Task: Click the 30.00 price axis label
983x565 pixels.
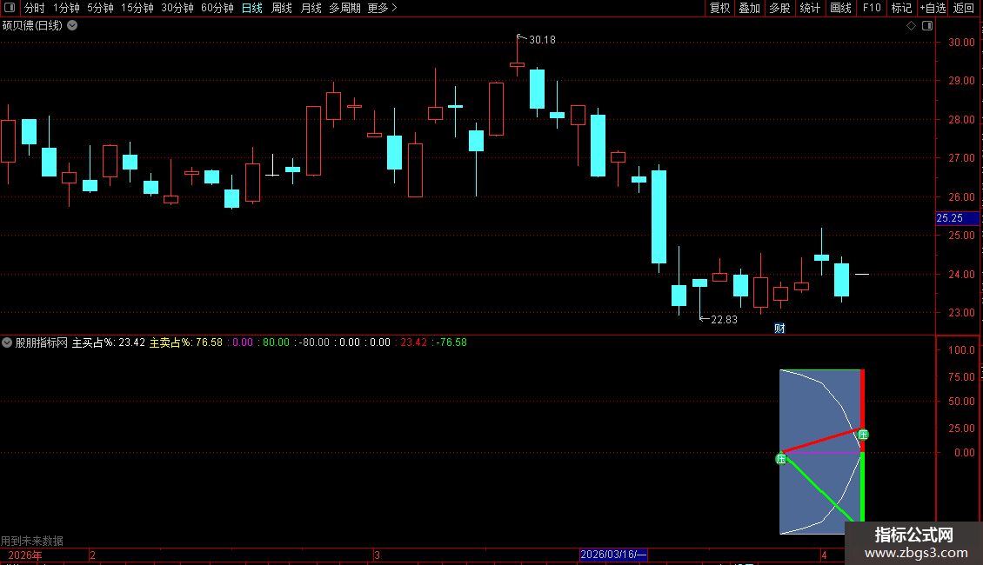Action: (961, 43)
